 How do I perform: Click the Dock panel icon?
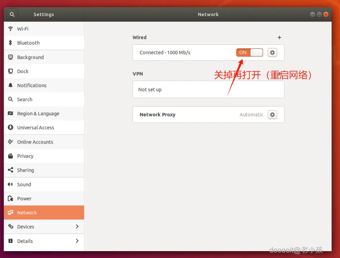click(x=10, y=71)
